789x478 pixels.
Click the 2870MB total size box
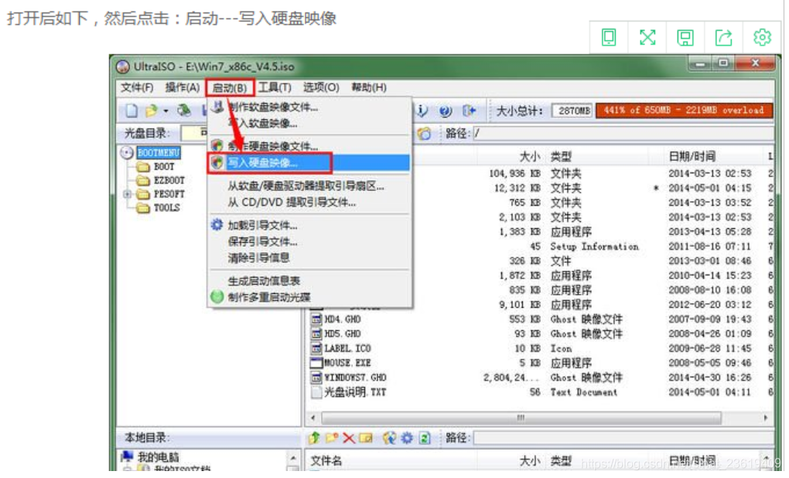[x=573, y=110]
